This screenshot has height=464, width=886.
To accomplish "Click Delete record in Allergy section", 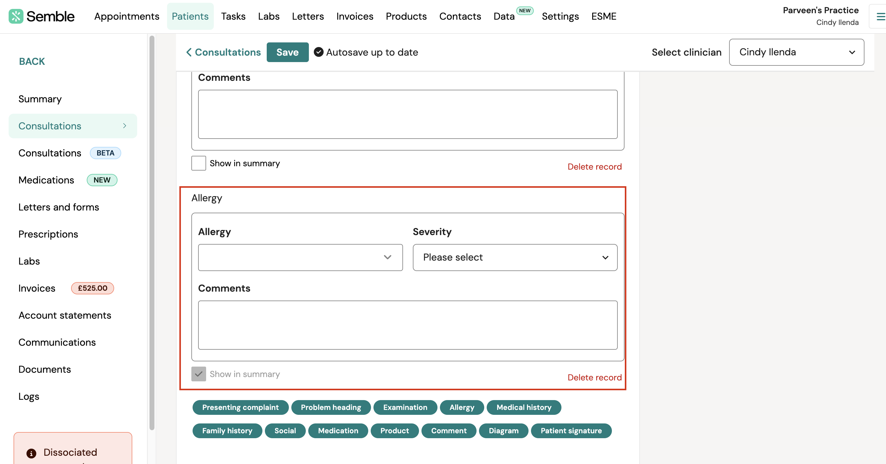I will [594, 377].
